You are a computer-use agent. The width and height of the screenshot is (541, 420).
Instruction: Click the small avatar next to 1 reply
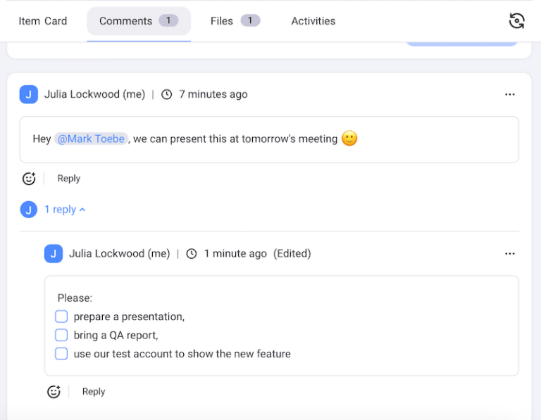pyautogui.click(x=29, y=210)
